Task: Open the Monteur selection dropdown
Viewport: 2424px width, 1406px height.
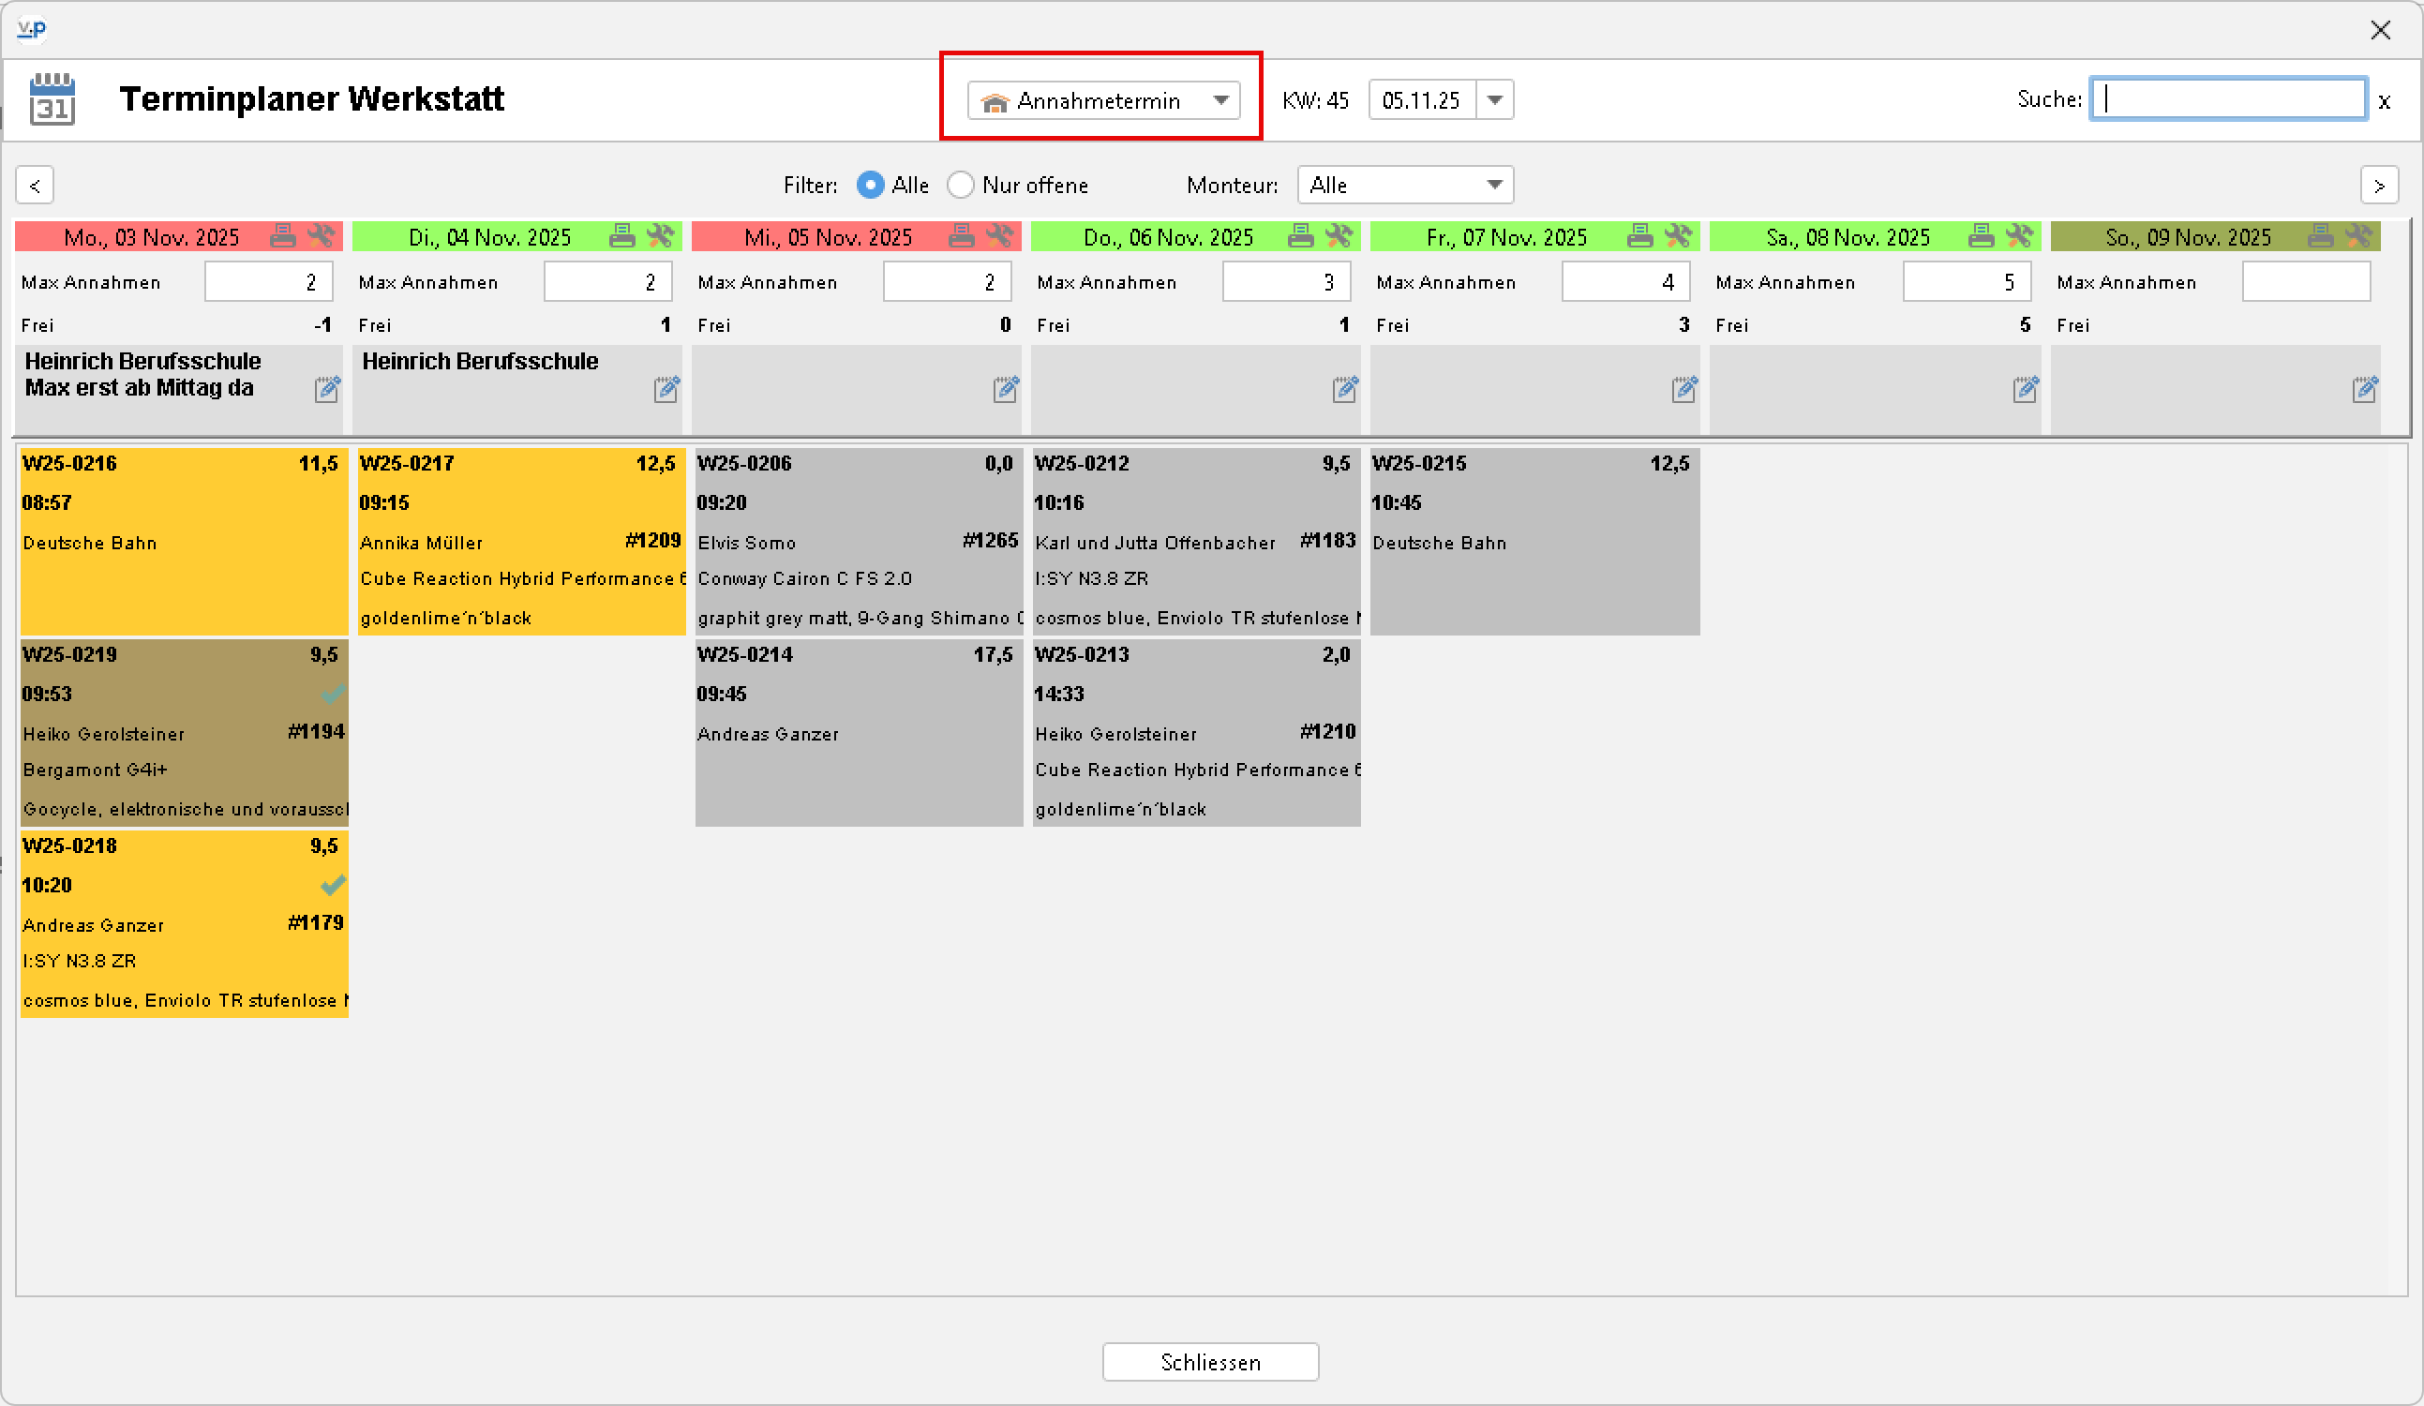Action: coord(1404,185)
